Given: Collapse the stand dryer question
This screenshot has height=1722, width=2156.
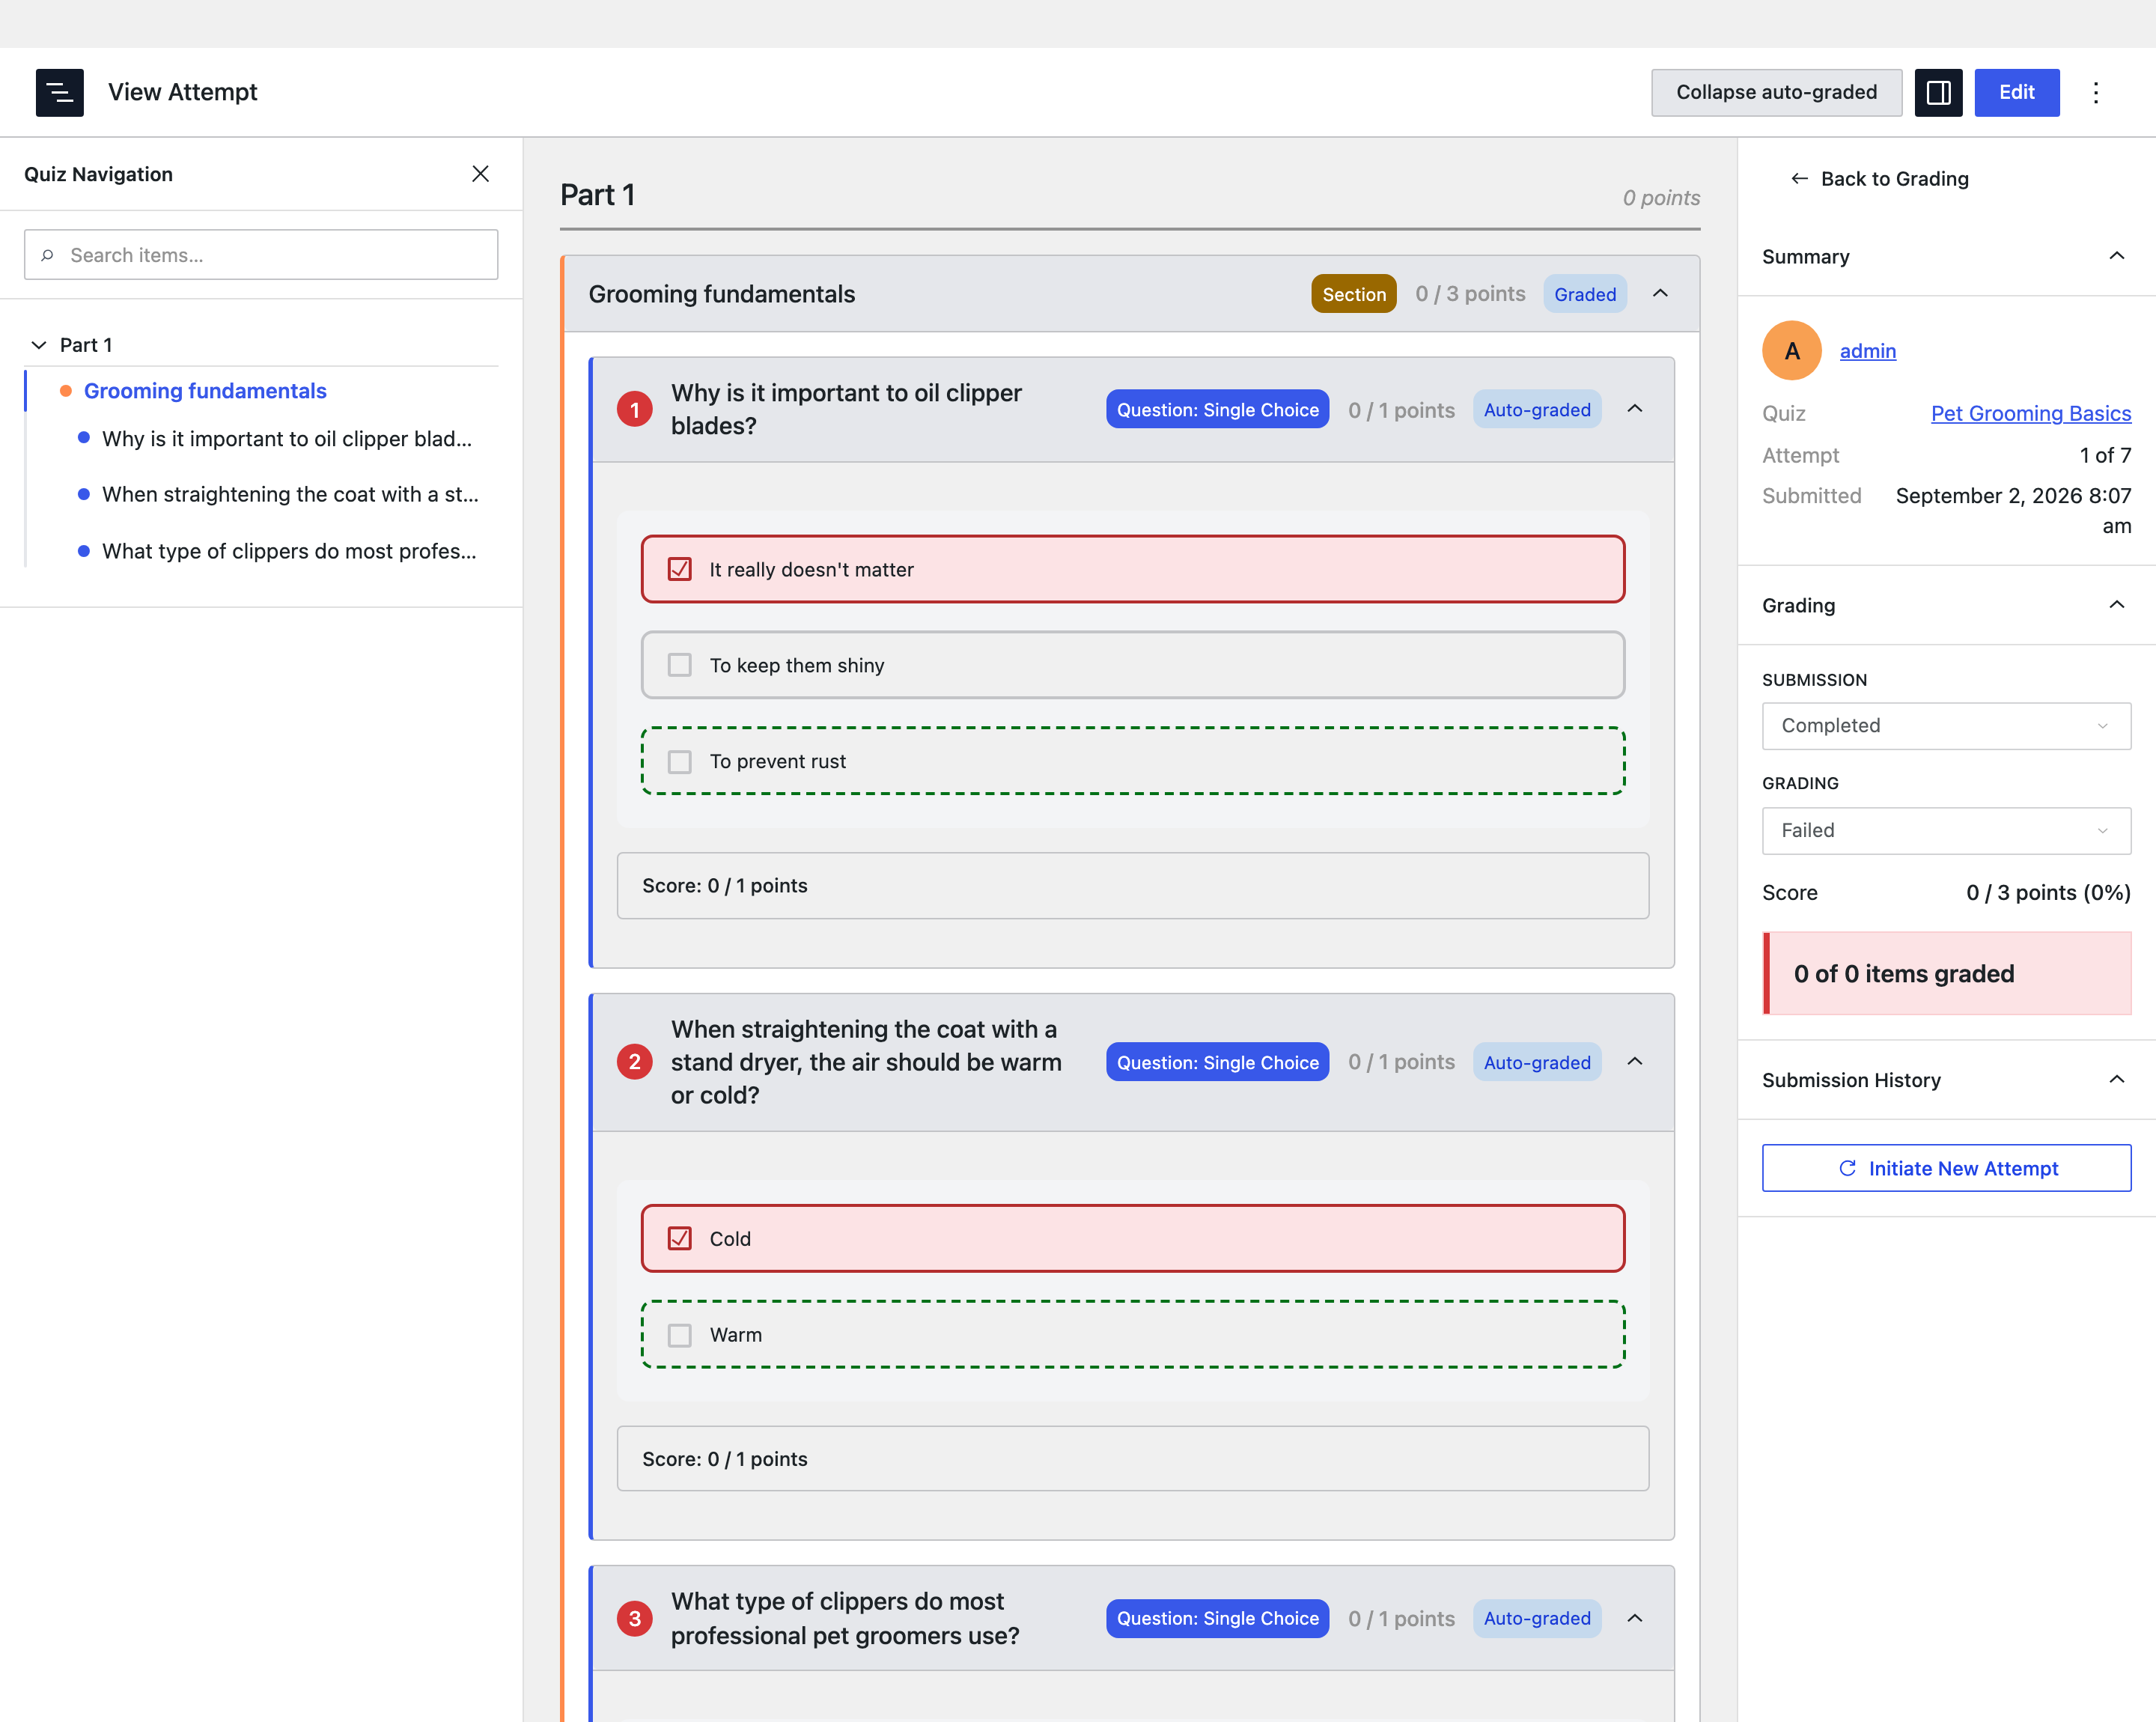Looking at the screenshot, I should (x=1634, y=1061).
